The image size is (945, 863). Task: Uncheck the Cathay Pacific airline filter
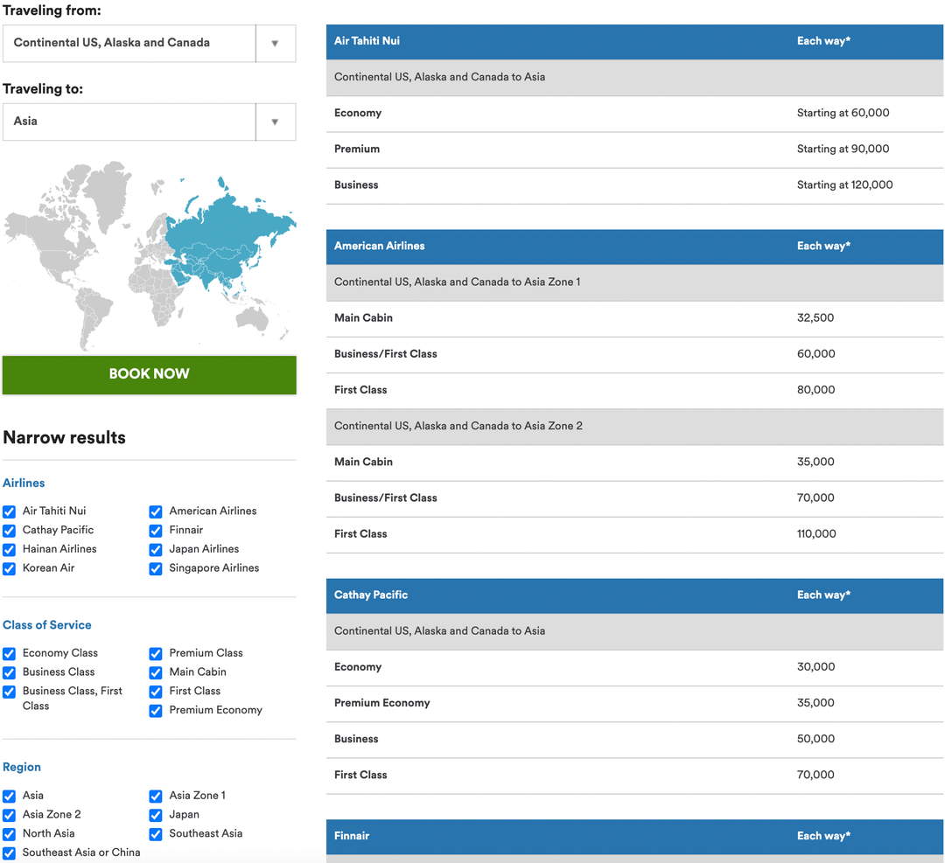(9, 531)
